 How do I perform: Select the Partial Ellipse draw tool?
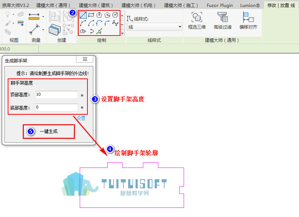(91, 31)
